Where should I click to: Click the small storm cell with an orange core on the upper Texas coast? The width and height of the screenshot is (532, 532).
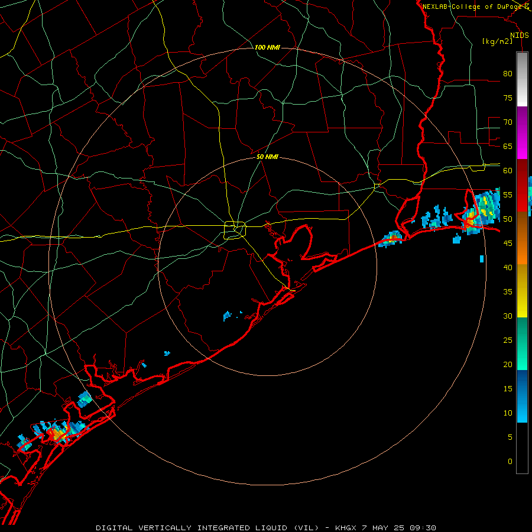(x=391, y=239)
